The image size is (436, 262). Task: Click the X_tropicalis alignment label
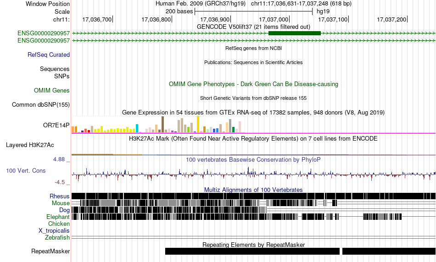(54, 231)
